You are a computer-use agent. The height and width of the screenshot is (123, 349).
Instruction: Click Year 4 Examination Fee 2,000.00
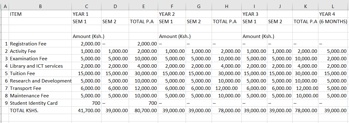(x=333, y=58)
